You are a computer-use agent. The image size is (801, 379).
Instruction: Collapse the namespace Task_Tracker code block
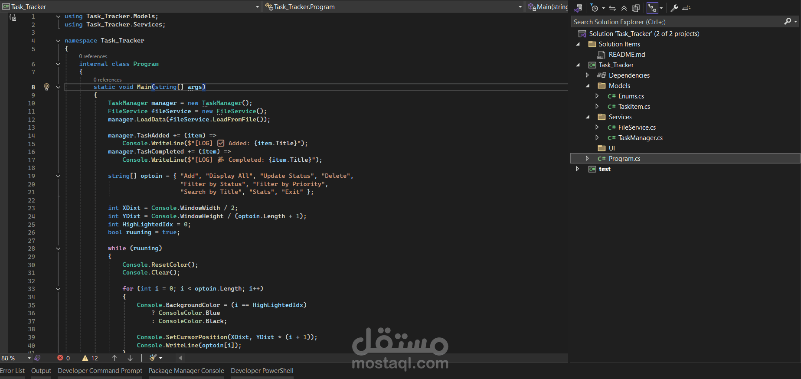pyautogui.click(x=58, y=41)
